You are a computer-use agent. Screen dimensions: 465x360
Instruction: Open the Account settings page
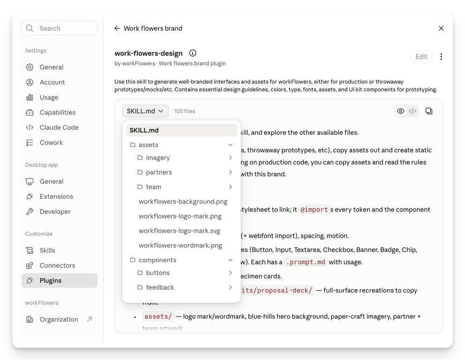click(x=59, y=82)
